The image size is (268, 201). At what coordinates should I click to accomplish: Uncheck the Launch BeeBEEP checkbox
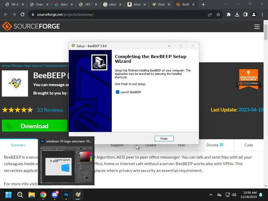pyautogui.click(x=118, y=92)
